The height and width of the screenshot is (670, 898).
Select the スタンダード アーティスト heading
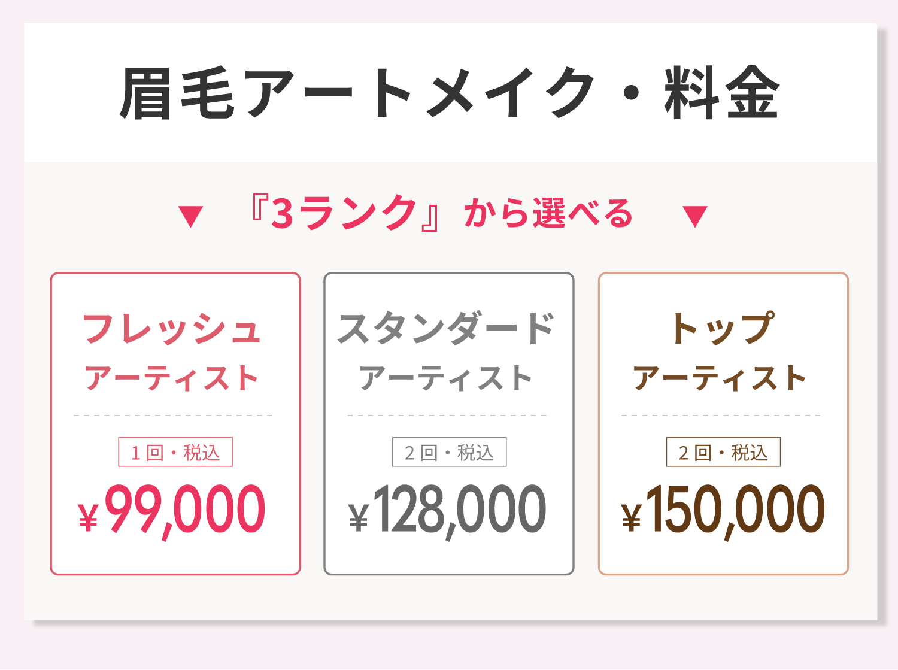pos(446,352)
